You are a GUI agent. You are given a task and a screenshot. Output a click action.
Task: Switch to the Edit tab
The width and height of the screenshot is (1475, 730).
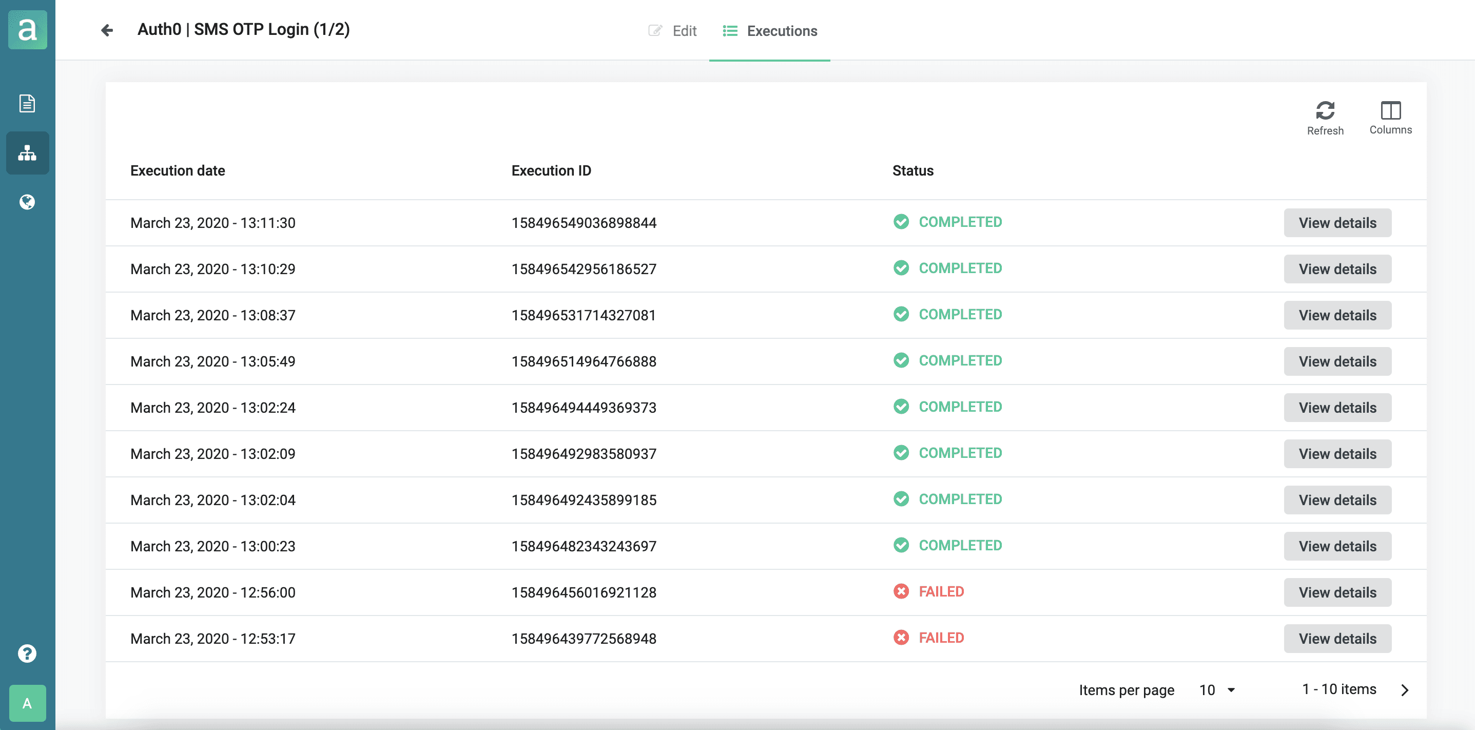[672, 31]
